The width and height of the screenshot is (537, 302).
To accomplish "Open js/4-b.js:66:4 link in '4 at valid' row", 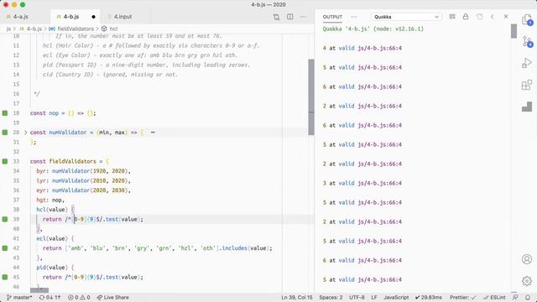I will click(x=380, y=48).
